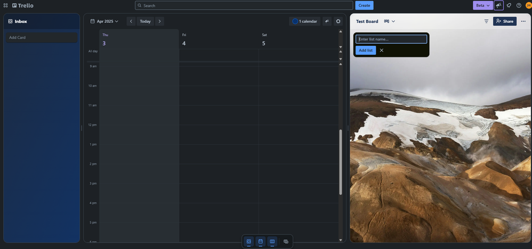Click the Enter list name field
The image size is (532, 249).
pos(391,39)
